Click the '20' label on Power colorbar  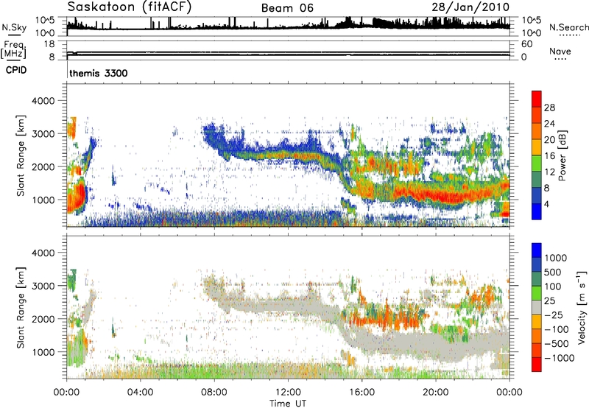pyautogui.click(x=549, y=140)
